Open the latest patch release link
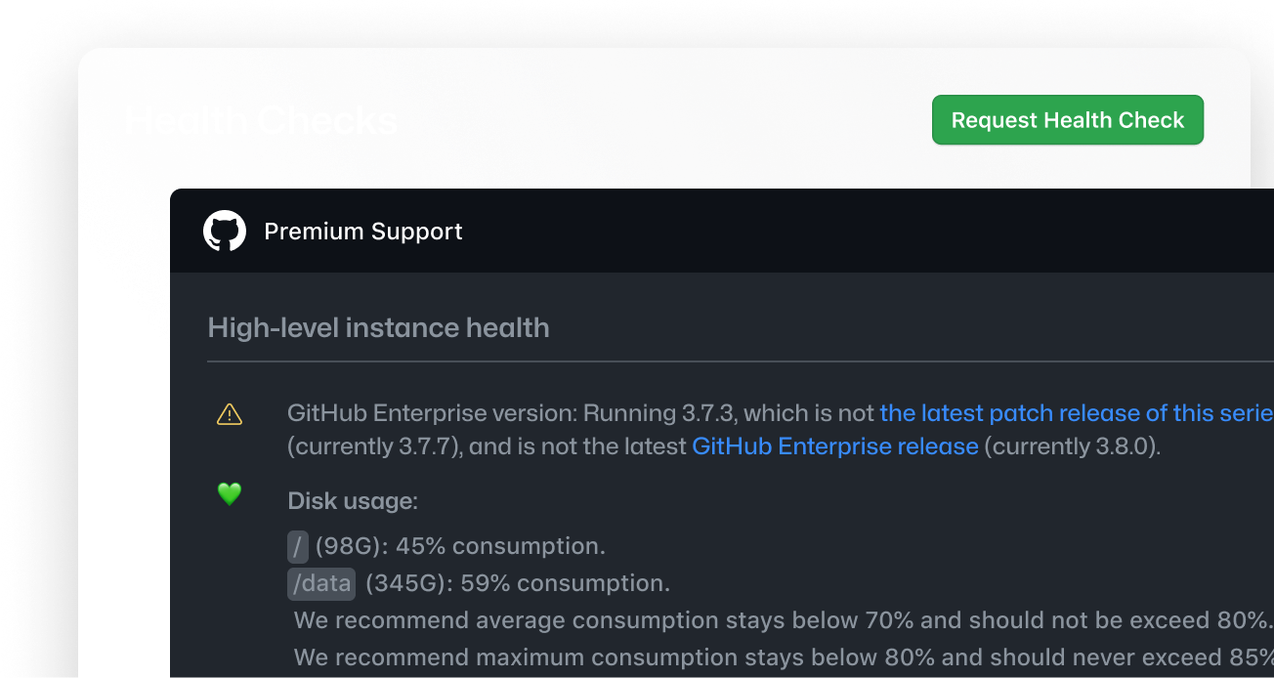 point(1075,413)
